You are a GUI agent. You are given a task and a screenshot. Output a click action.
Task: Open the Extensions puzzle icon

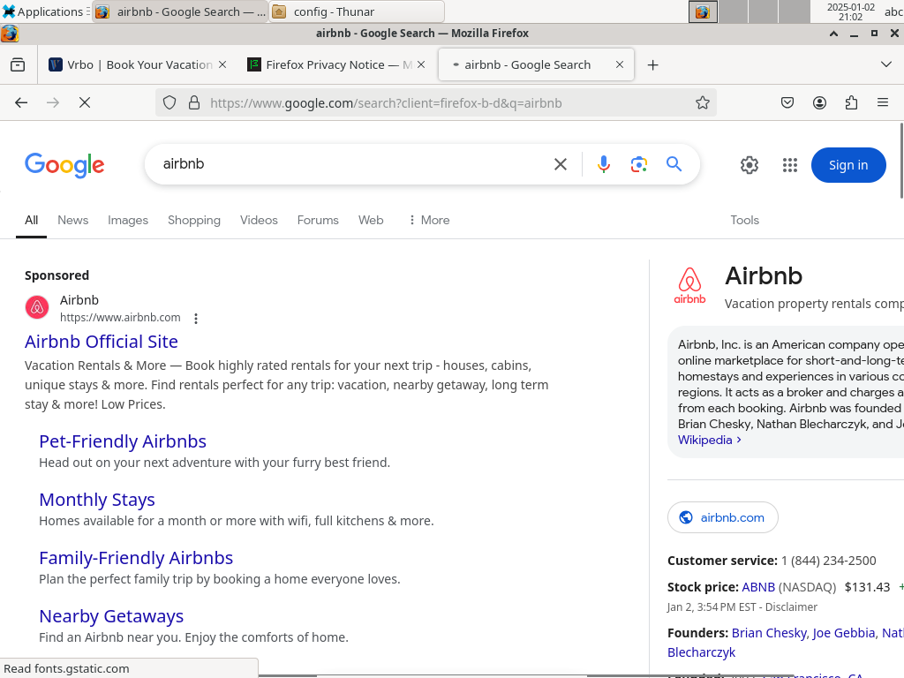[851, 102]
